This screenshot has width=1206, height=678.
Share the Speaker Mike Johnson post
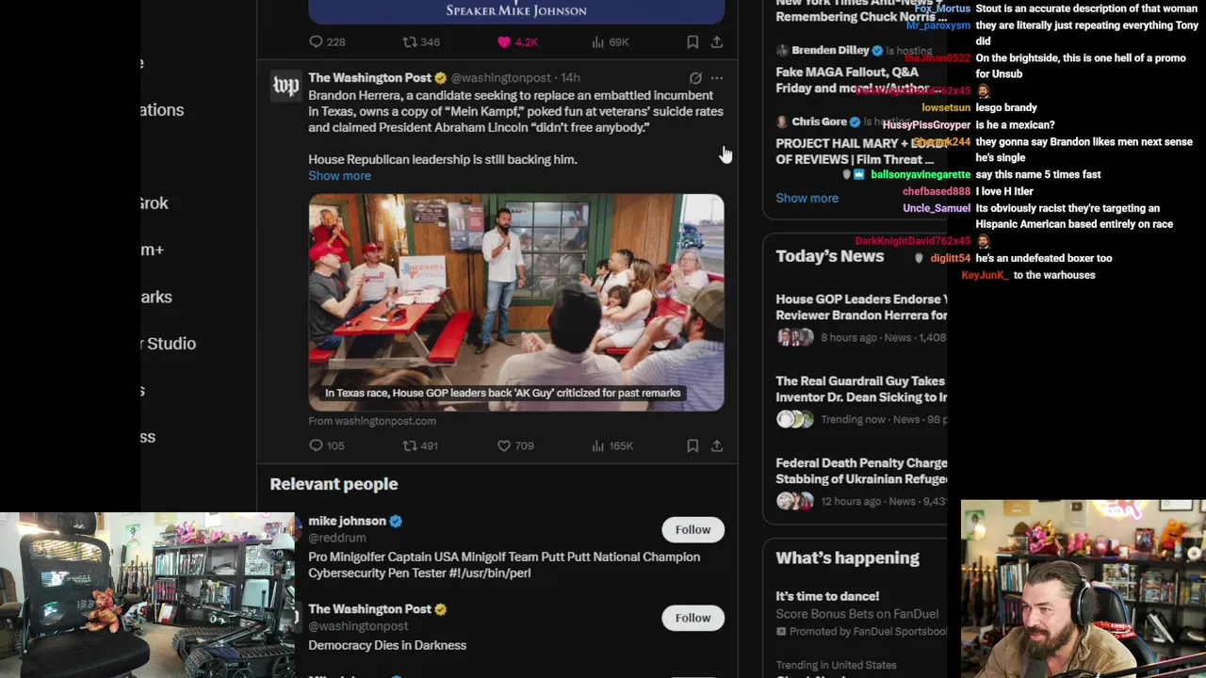click(717, 41)
